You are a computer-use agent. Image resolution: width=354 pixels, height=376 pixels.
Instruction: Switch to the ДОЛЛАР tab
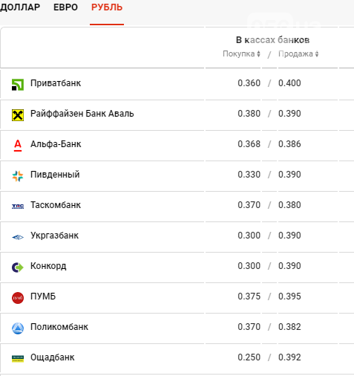20,7
